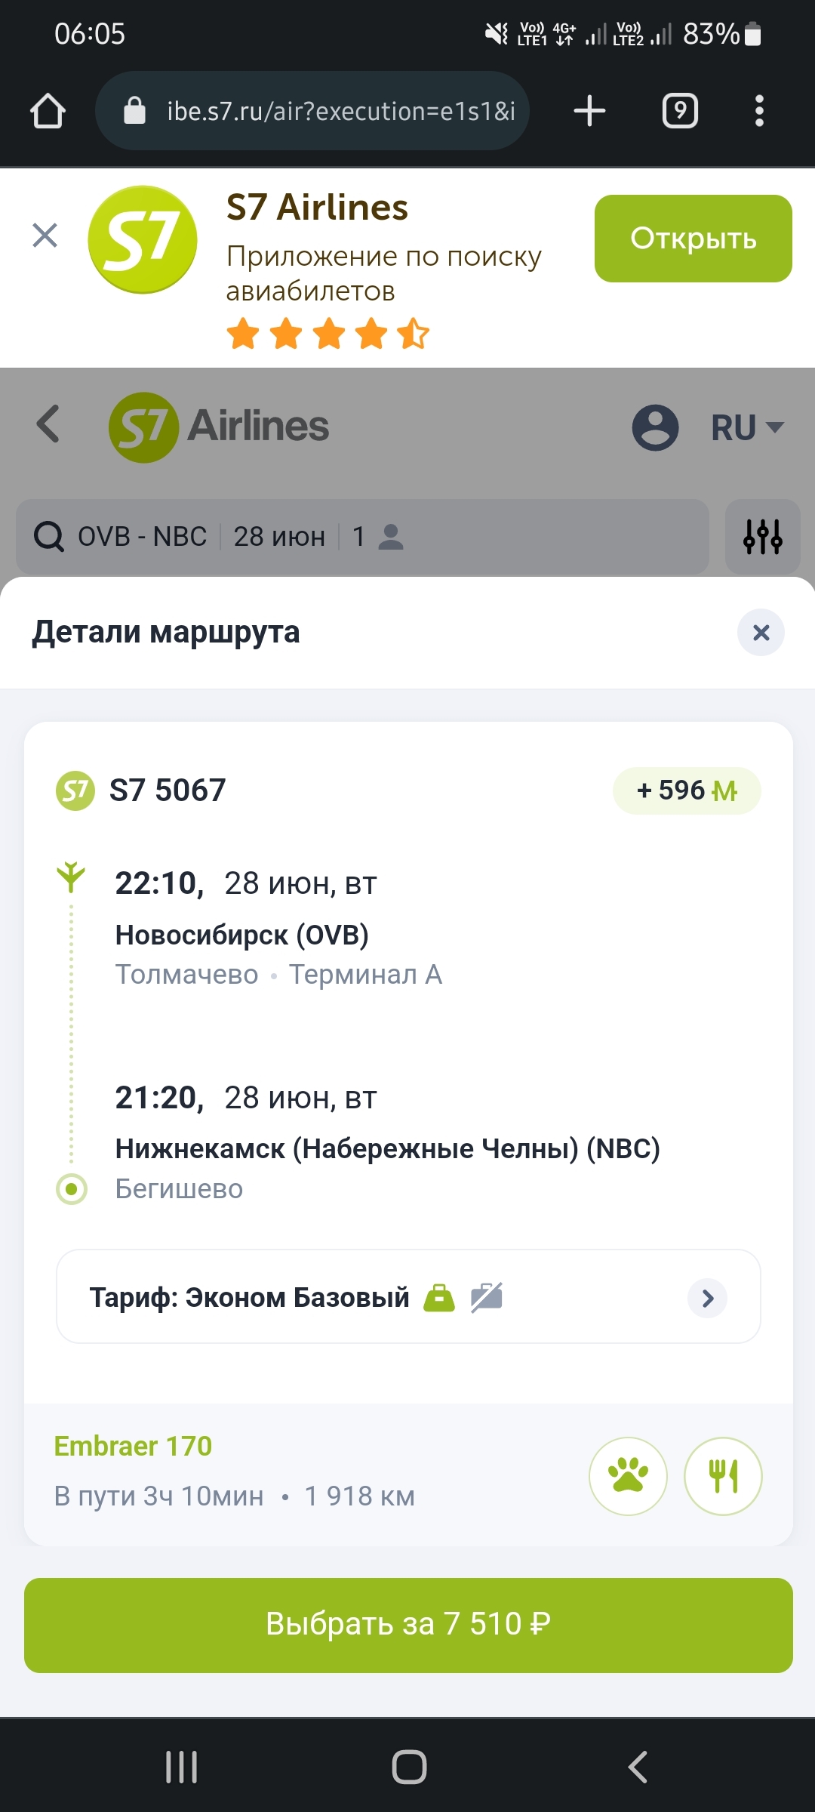Close the Детали маршрута panel
This screenshot has height=1812, width=815.
761,633
